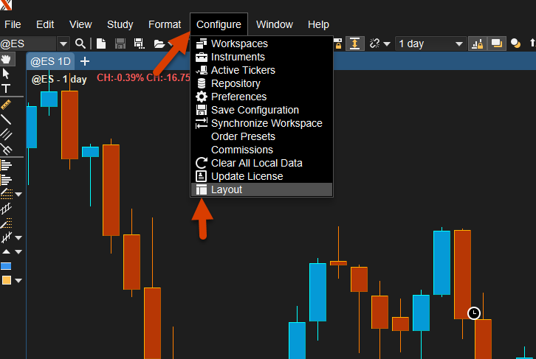This screenshot has width=536, height=359.
Task: Switch to the @ES 1D chart tab
Action: click(50, 60)
